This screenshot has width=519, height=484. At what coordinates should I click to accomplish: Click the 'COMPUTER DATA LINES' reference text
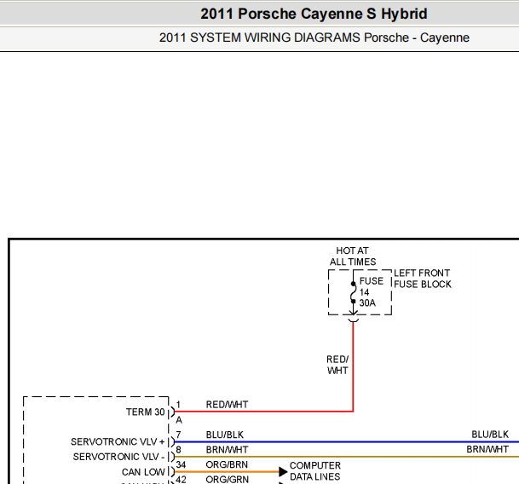point(315,471)
